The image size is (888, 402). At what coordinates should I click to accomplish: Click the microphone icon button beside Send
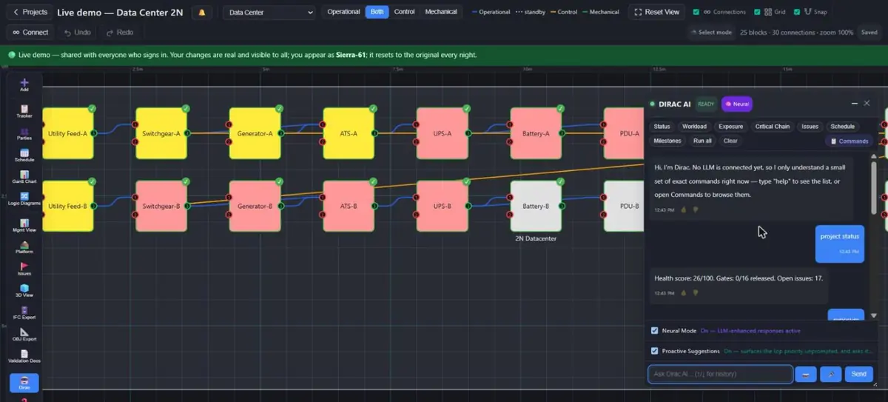tap(830, 374)
